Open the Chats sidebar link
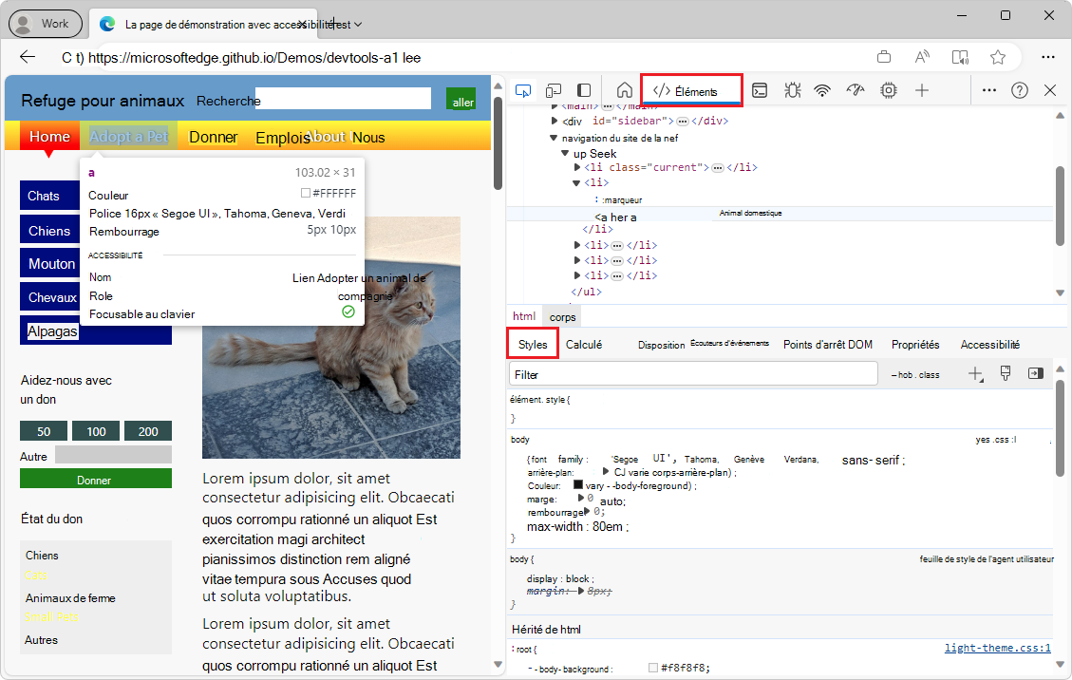 click(x=49, y=196)
